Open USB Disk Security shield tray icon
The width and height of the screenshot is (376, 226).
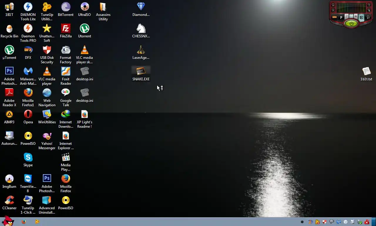[324, 222]
